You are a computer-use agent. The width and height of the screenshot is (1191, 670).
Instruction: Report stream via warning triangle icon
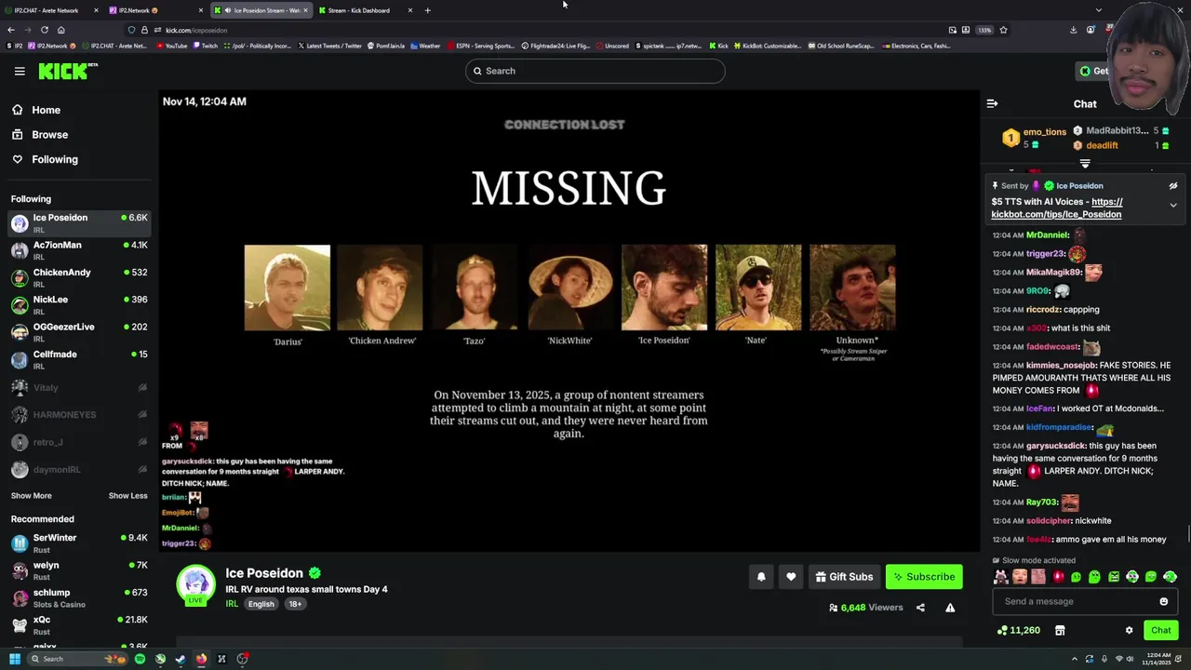click(x=950, y=608)
